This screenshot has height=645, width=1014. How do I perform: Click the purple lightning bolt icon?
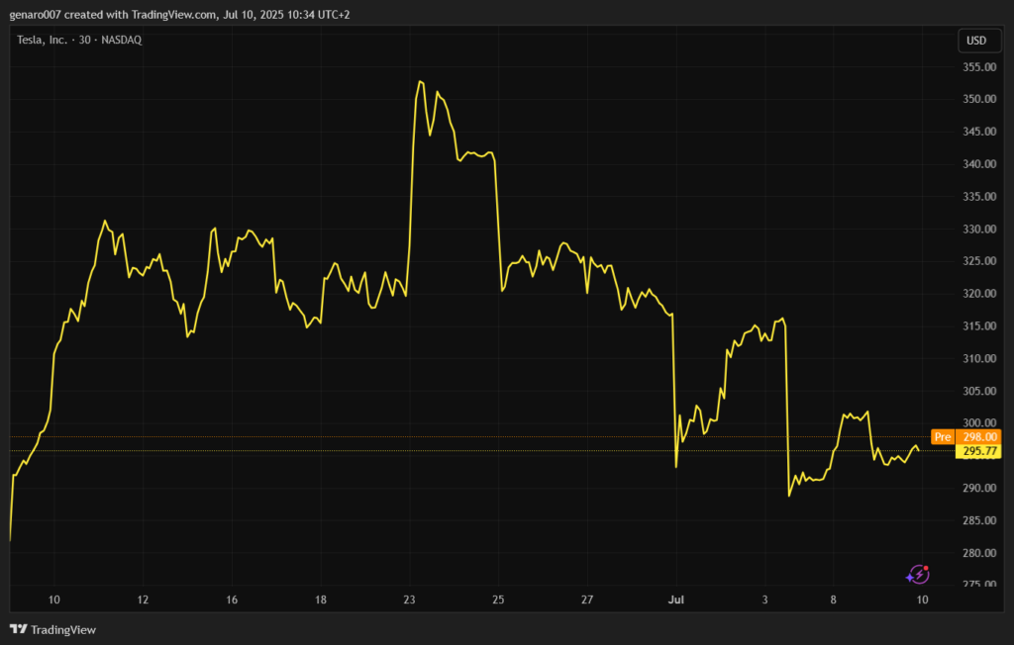tap(918, 574)
